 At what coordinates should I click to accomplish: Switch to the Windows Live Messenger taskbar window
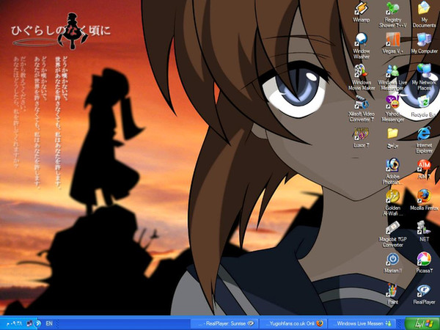[361, 323]
